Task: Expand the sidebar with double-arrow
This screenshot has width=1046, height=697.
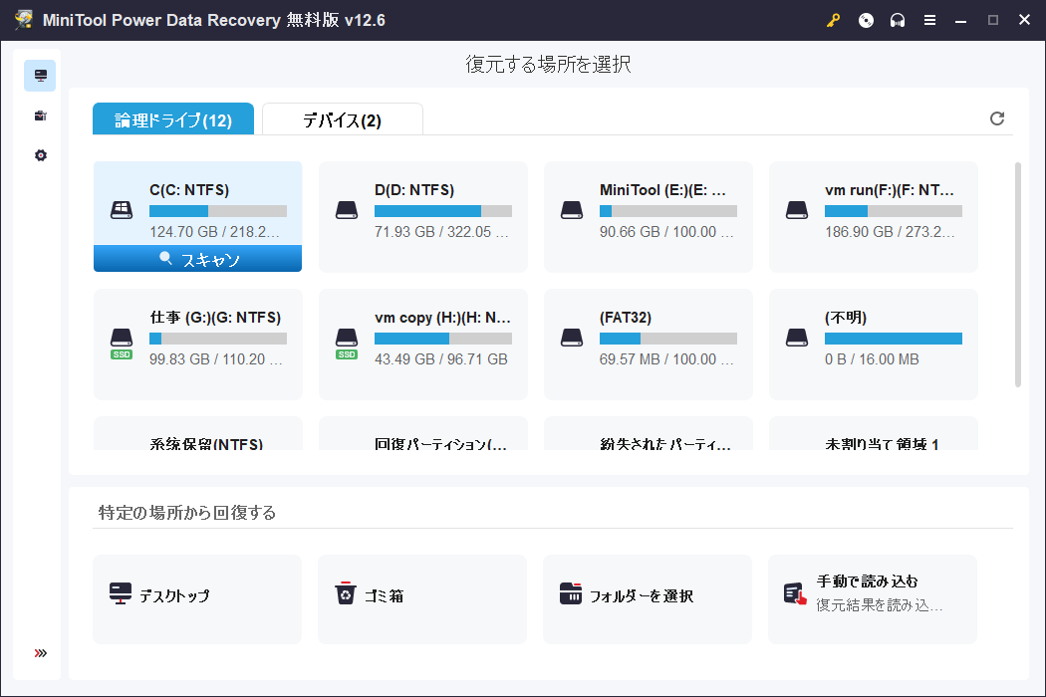Action: click(40, 653)
